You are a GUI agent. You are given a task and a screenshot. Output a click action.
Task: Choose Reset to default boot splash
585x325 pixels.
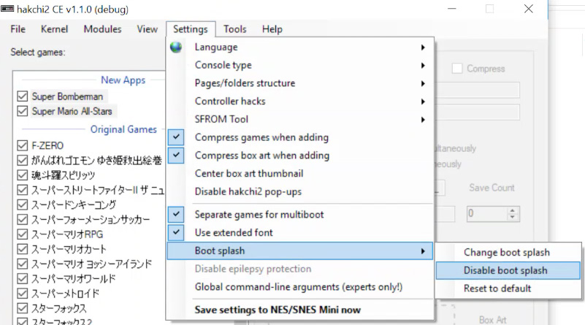[x=508, y=288]
